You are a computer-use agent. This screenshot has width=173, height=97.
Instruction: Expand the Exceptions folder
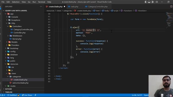[16, 20]
